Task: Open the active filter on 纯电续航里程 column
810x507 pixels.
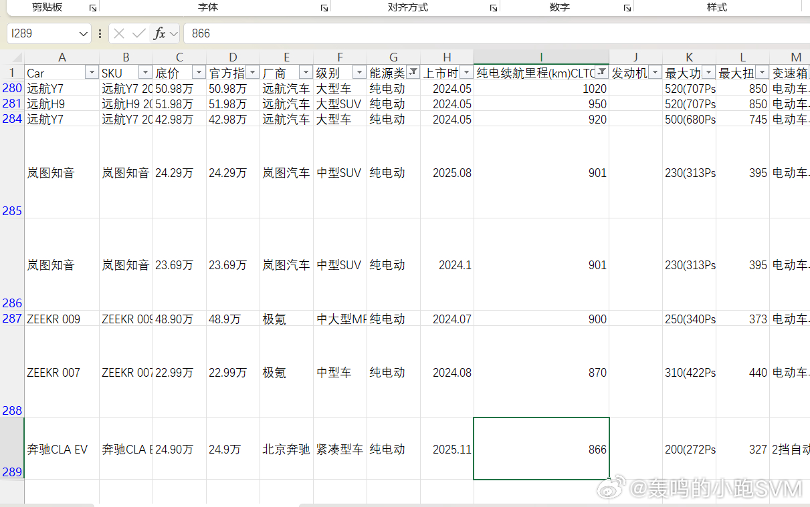Action: (x=601, y=72)
